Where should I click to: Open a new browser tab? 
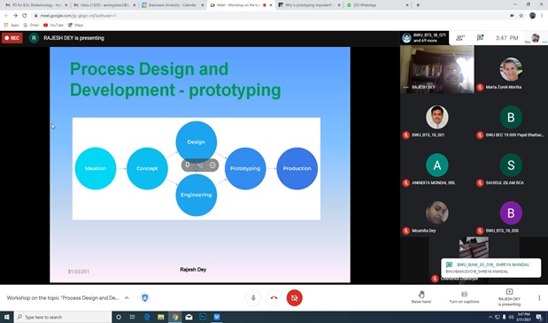[418, 5]
